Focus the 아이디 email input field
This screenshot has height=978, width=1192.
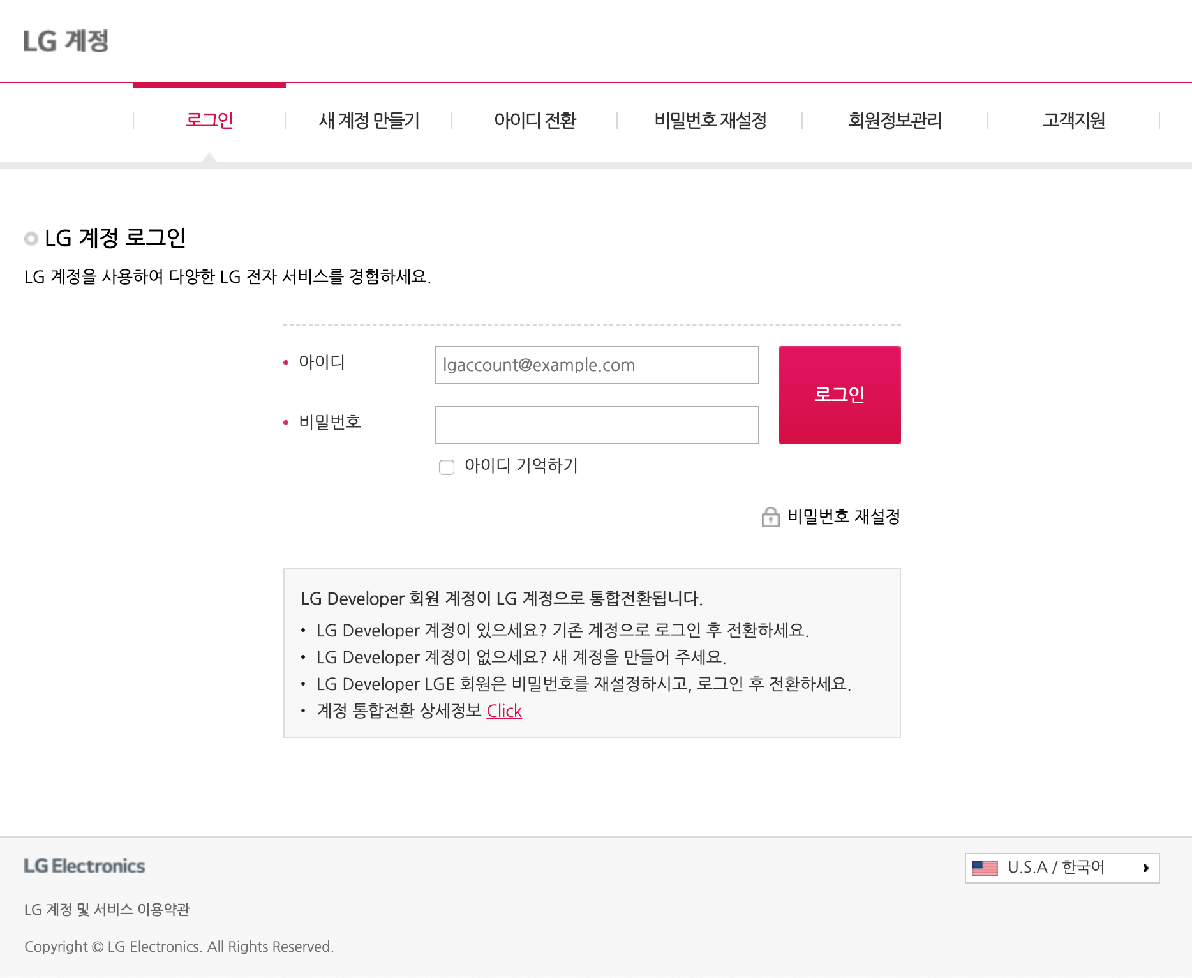coord(597,365)
